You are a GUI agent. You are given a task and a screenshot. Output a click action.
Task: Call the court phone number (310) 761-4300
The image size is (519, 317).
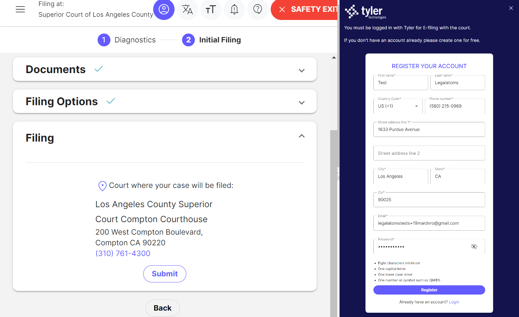point(123,254)
